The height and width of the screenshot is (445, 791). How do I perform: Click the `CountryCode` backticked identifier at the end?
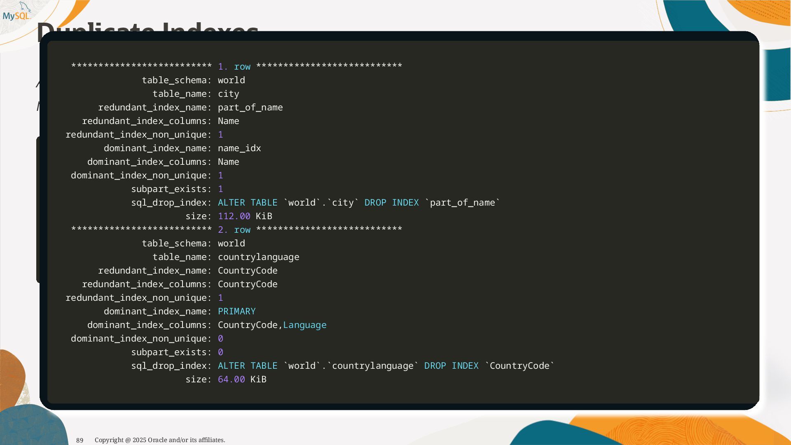tap(520, 366)
